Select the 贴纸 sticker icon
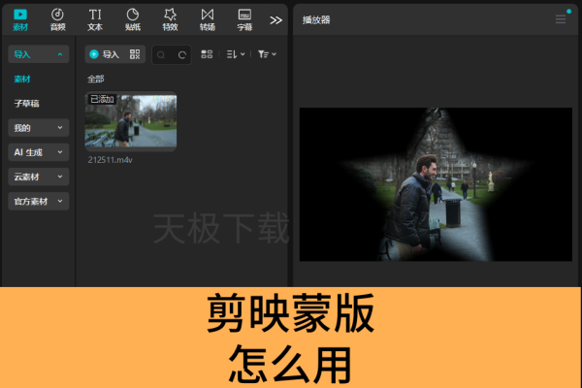Screen dimensions: 582x388 [133, 20]
